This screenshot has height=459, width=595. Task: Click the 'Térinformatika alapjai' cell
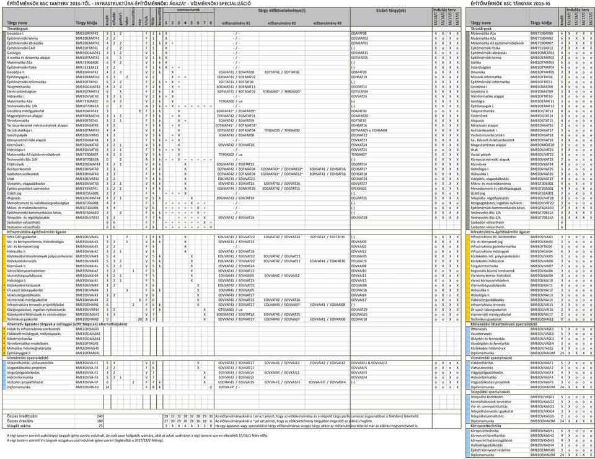click(x=487, y=96)
